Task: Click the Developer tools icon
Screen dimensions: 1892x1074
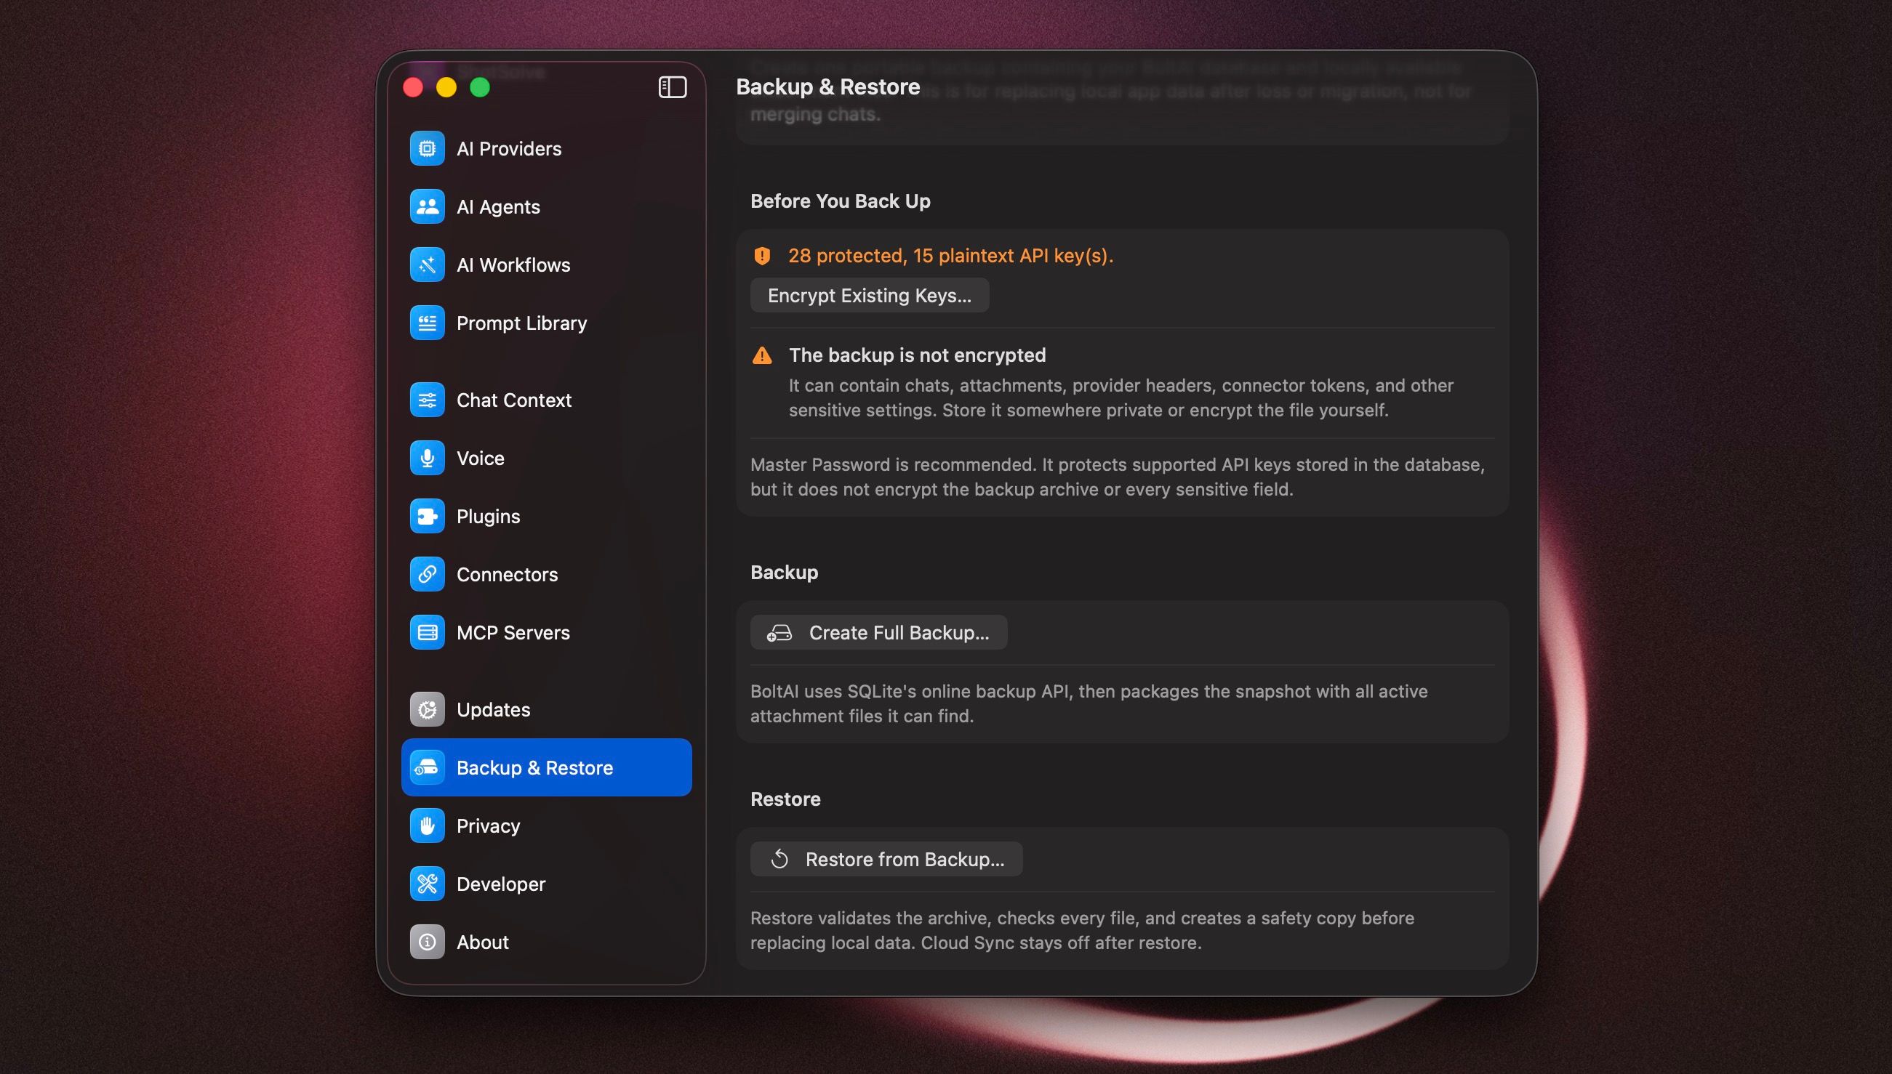Action: 428,884
